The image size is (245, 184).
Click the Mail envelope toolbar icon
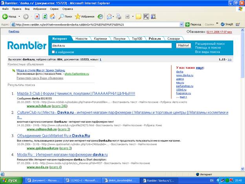click(x=110, y=17)
